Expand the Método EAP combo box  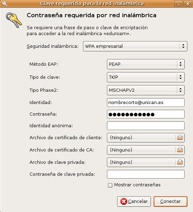pos(146,64)
